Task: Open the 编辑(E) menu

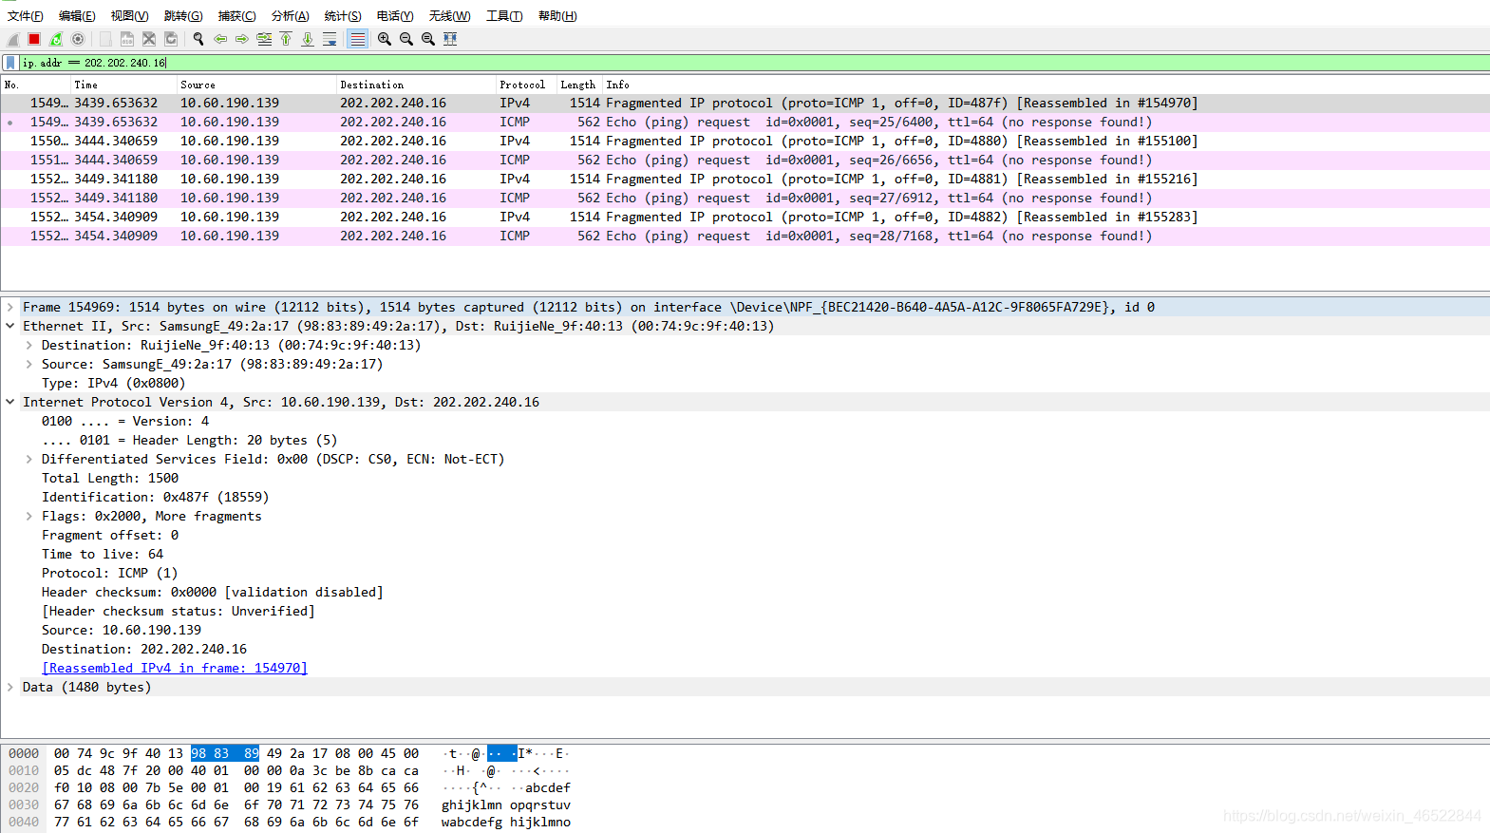Action: 77,16
